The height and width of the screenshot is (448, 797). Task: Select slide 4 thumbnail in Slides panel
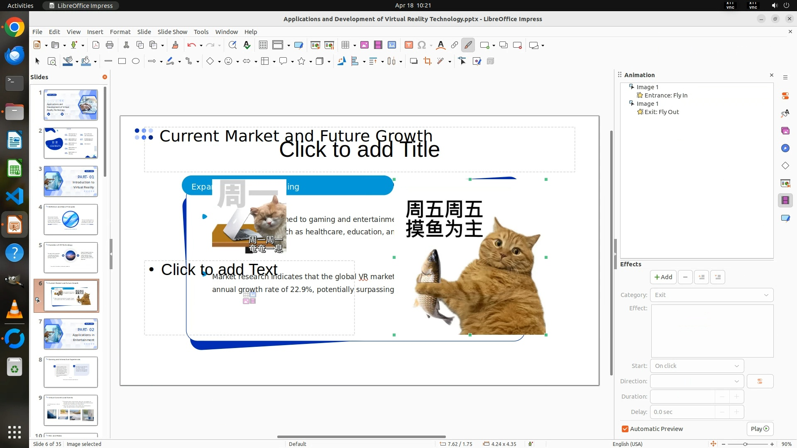71,219
